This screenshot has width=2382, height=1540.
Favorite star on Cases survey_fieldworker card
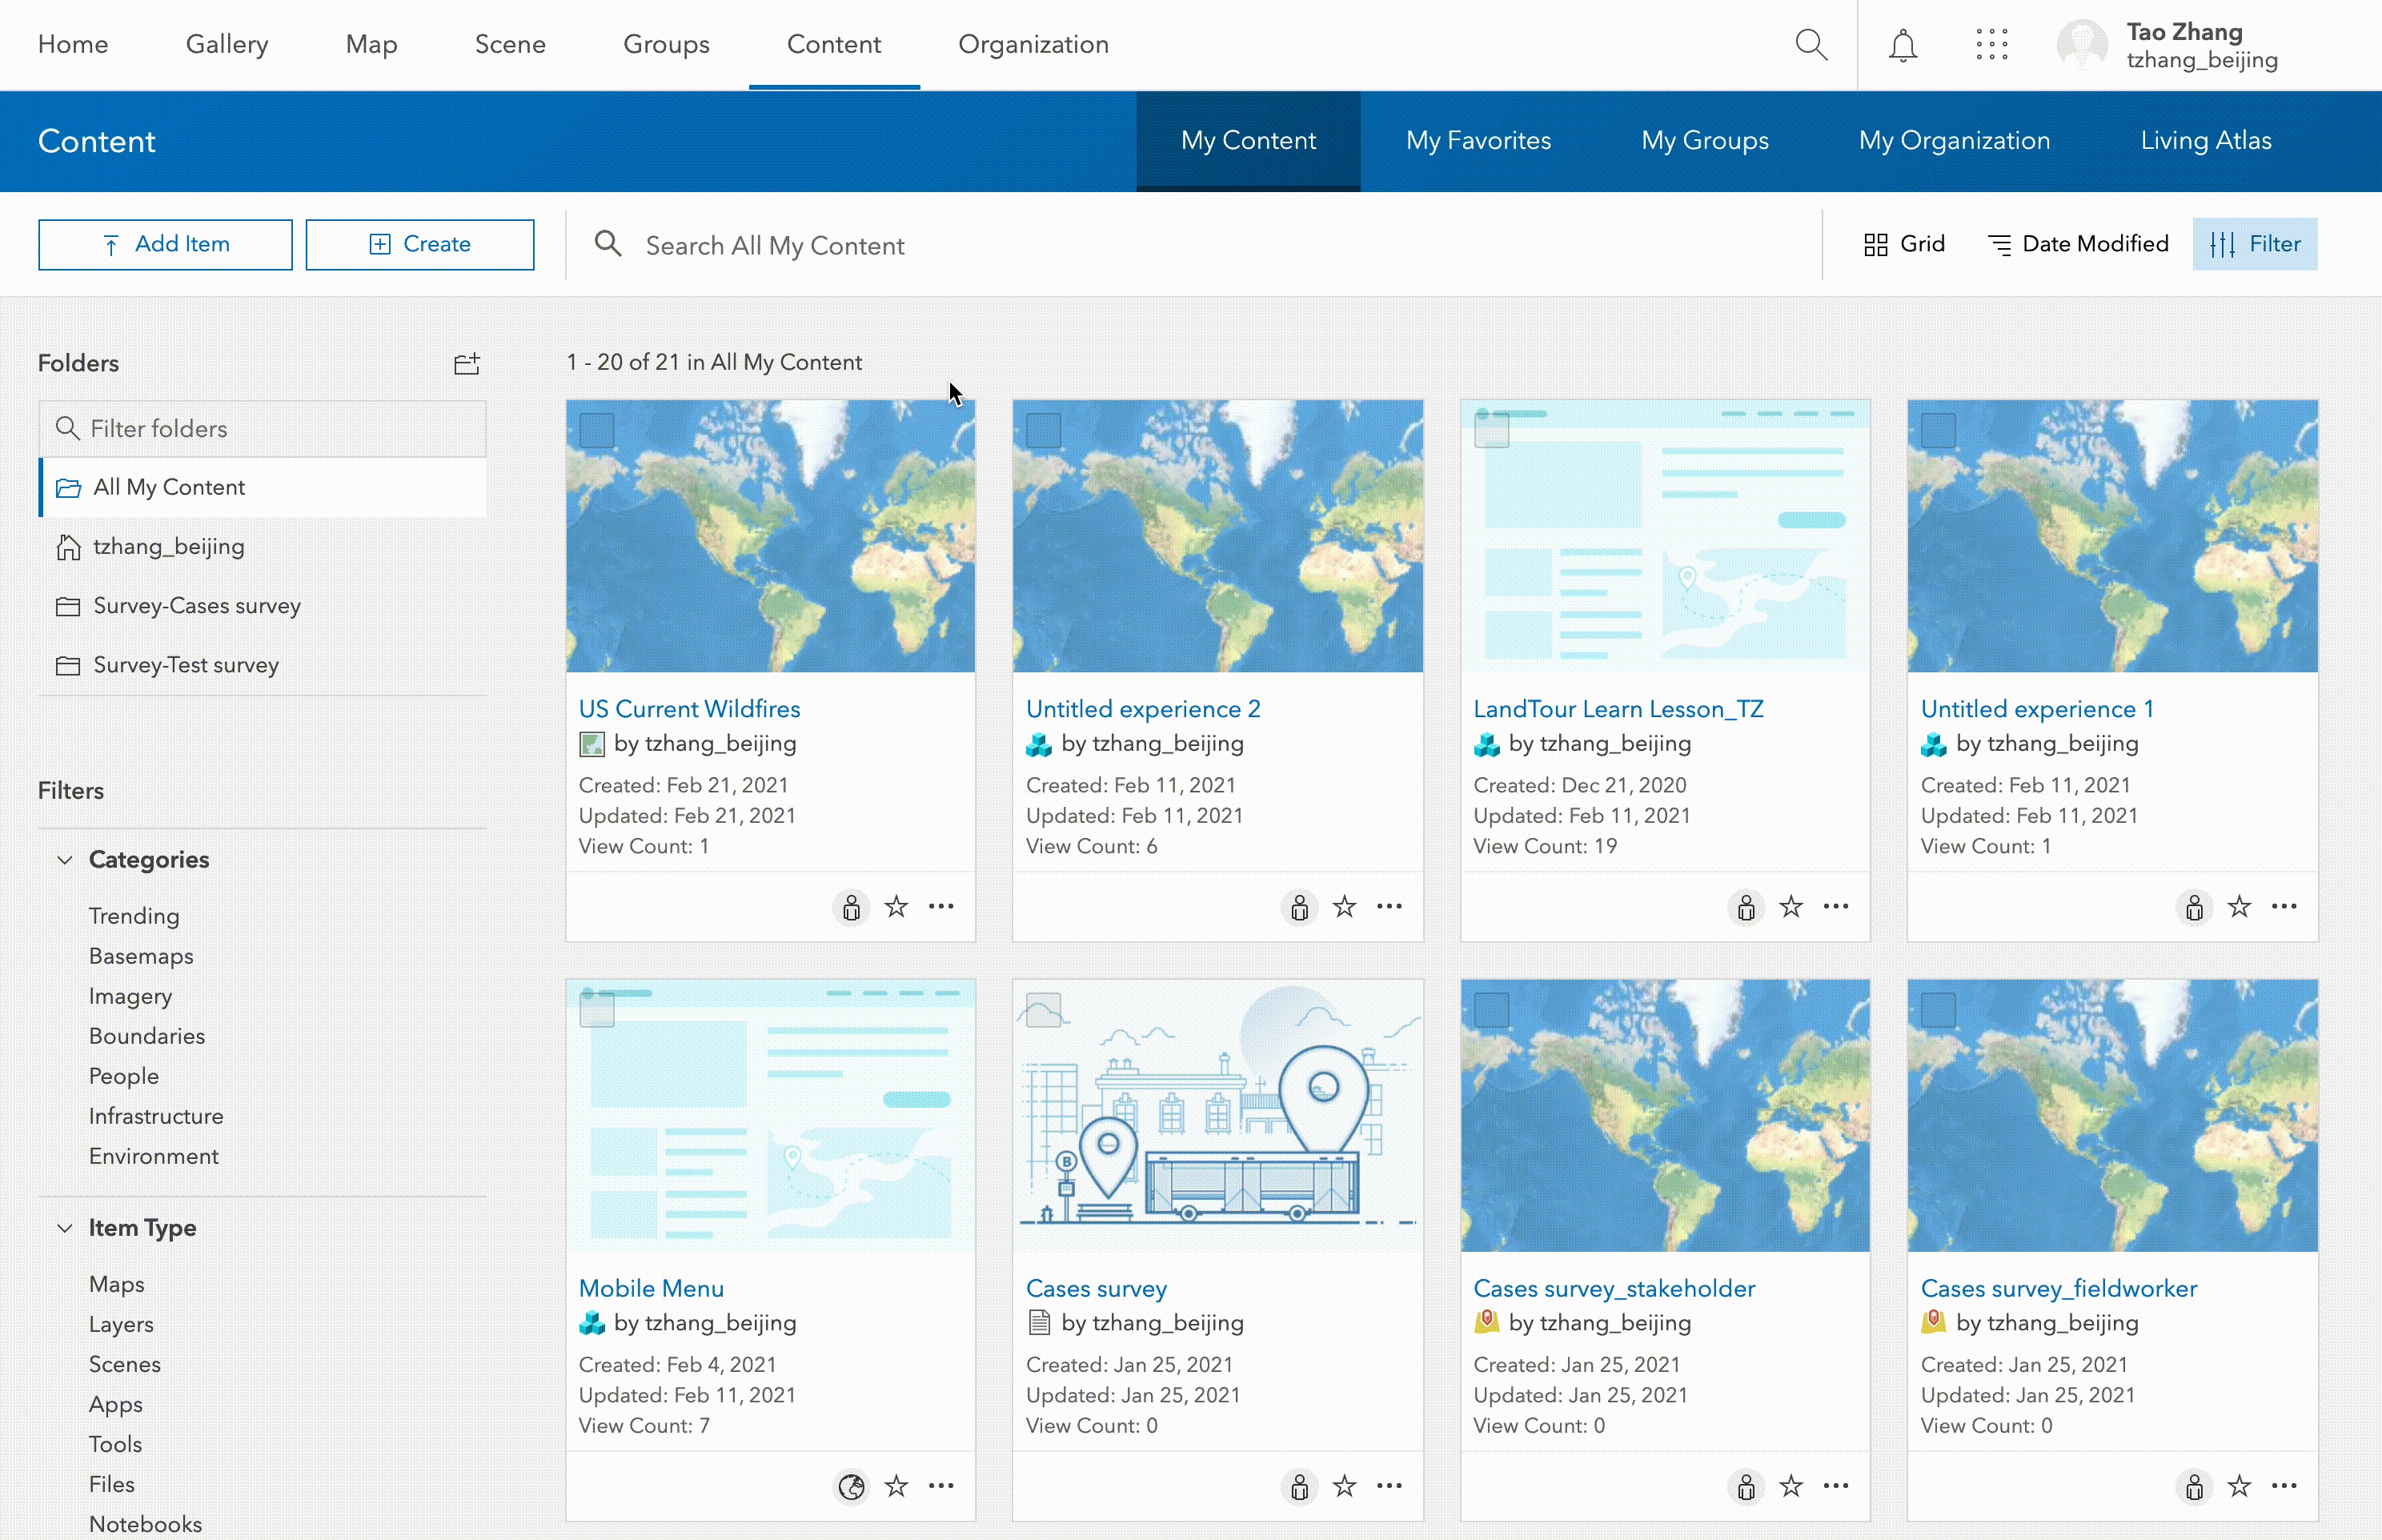[x=2239, y=1487]
